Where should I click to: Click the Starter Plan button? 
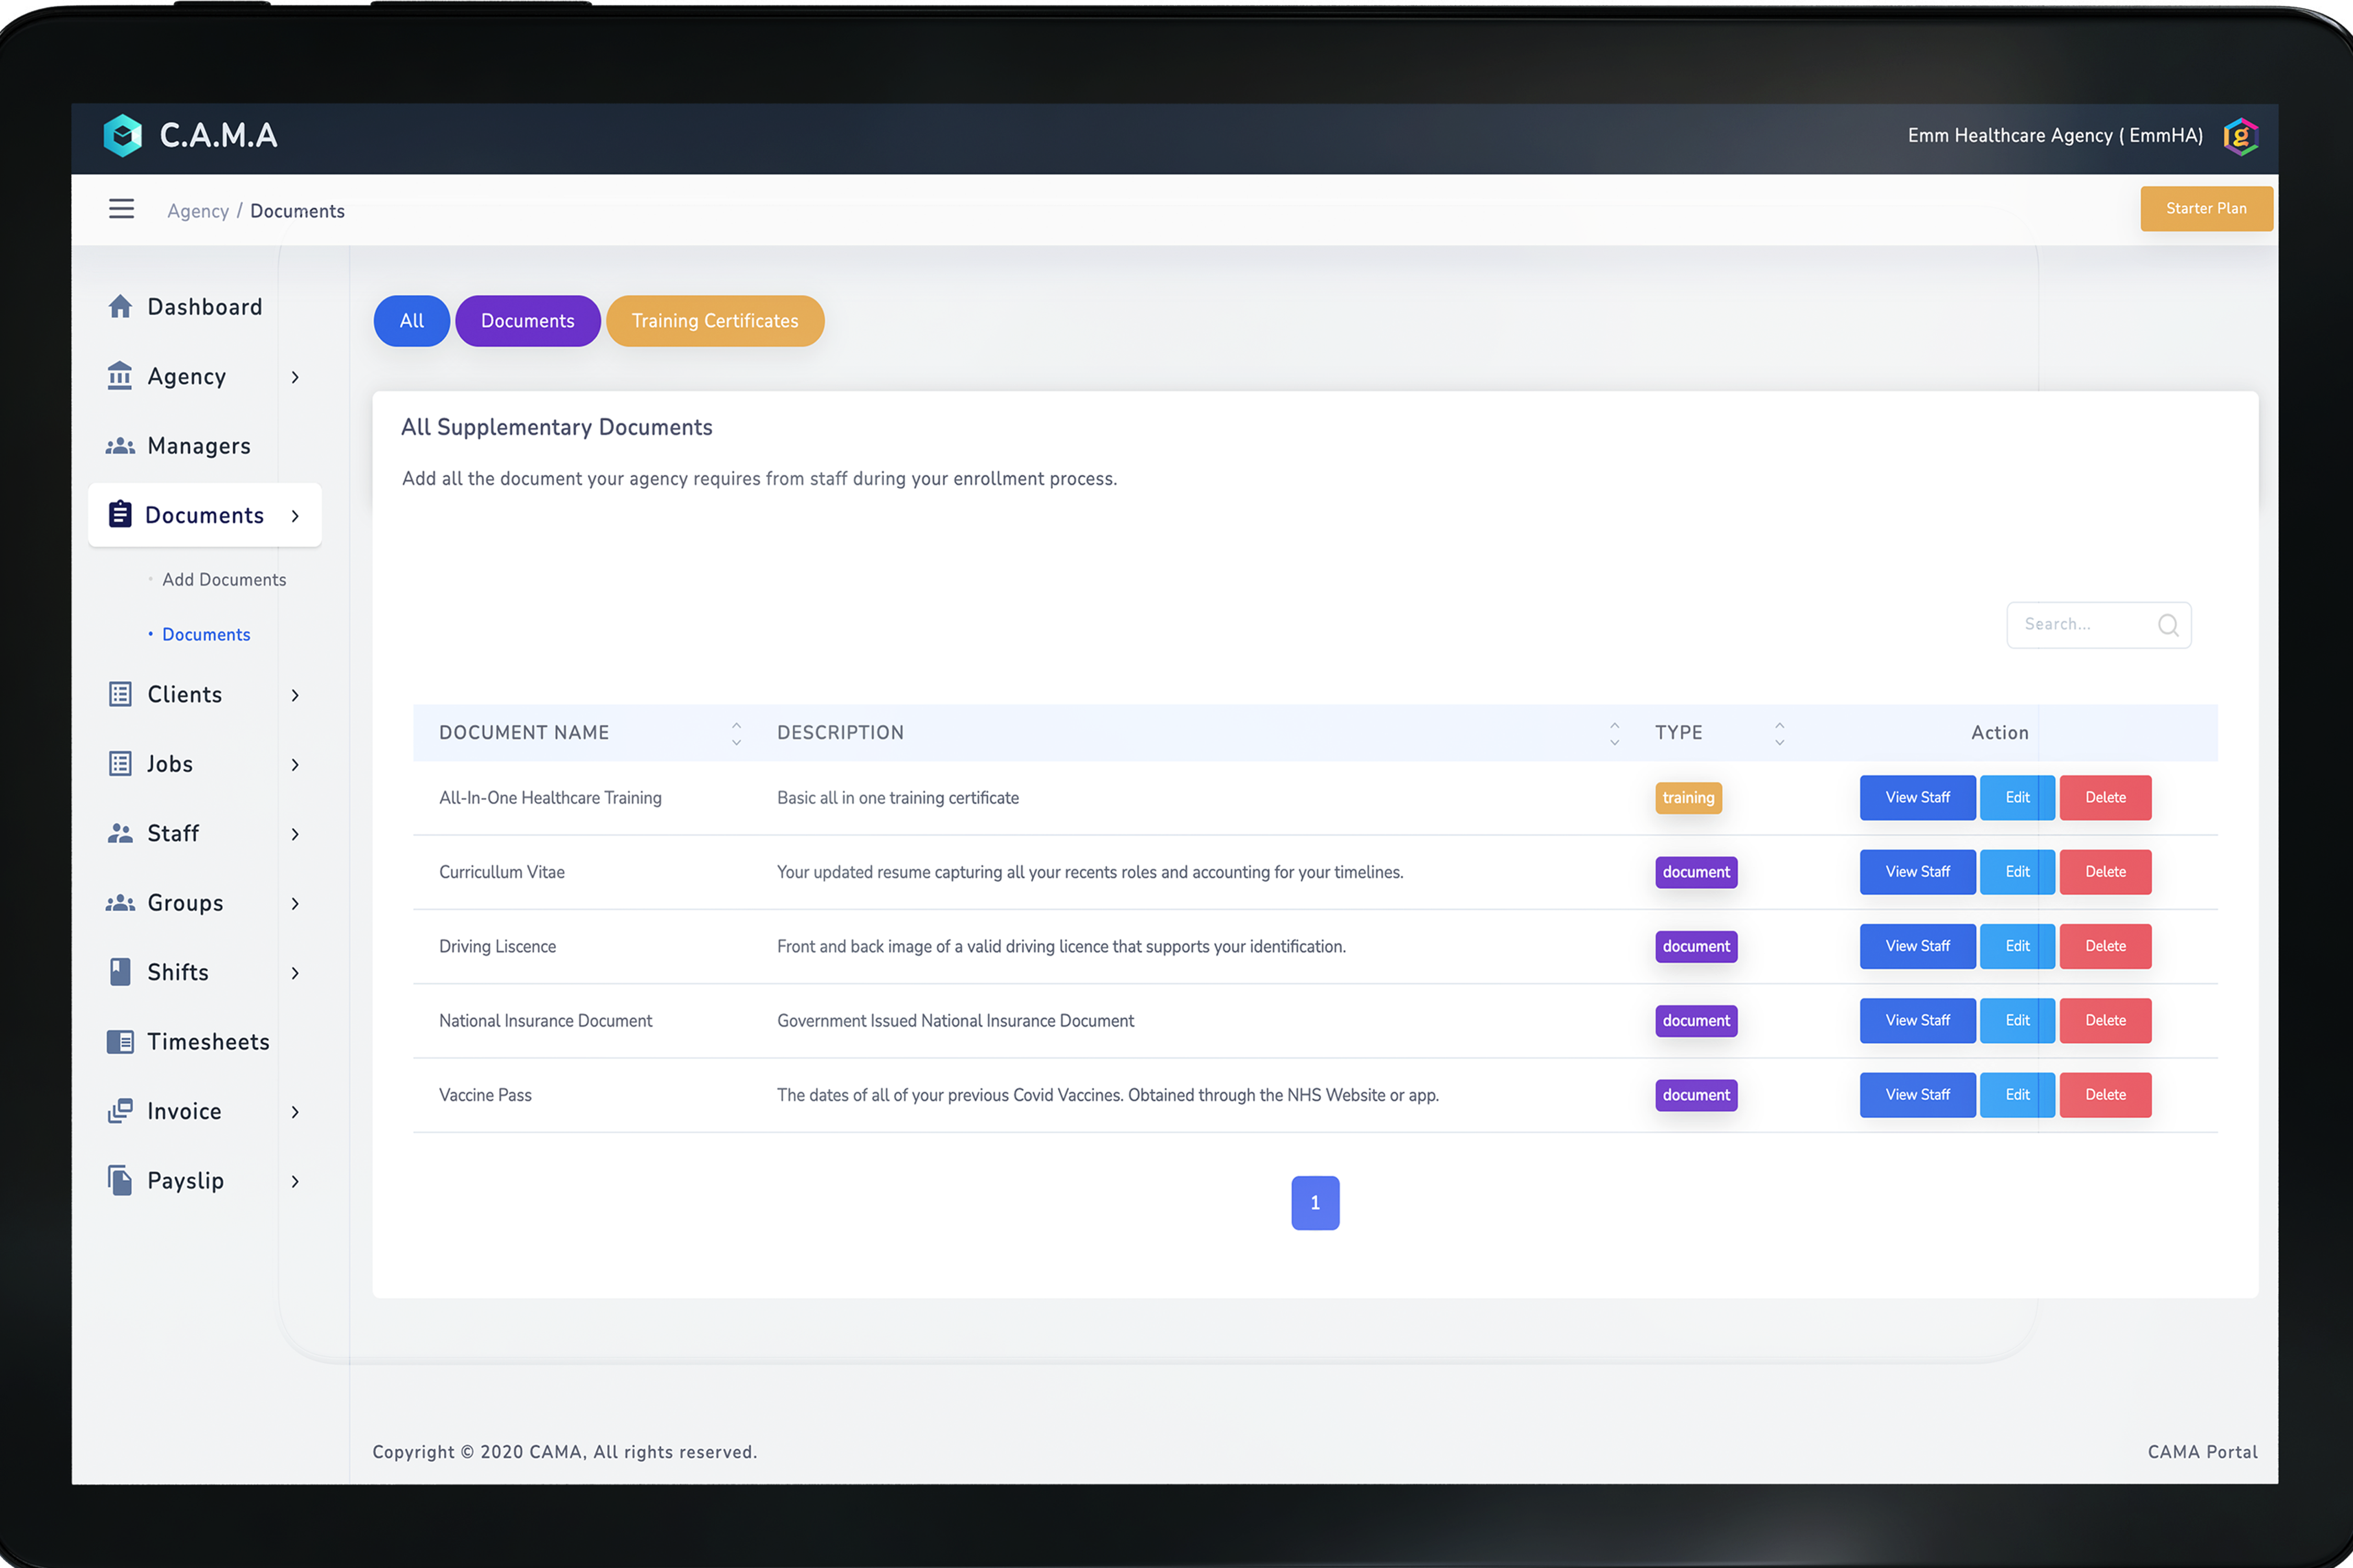coord(2206,209)
